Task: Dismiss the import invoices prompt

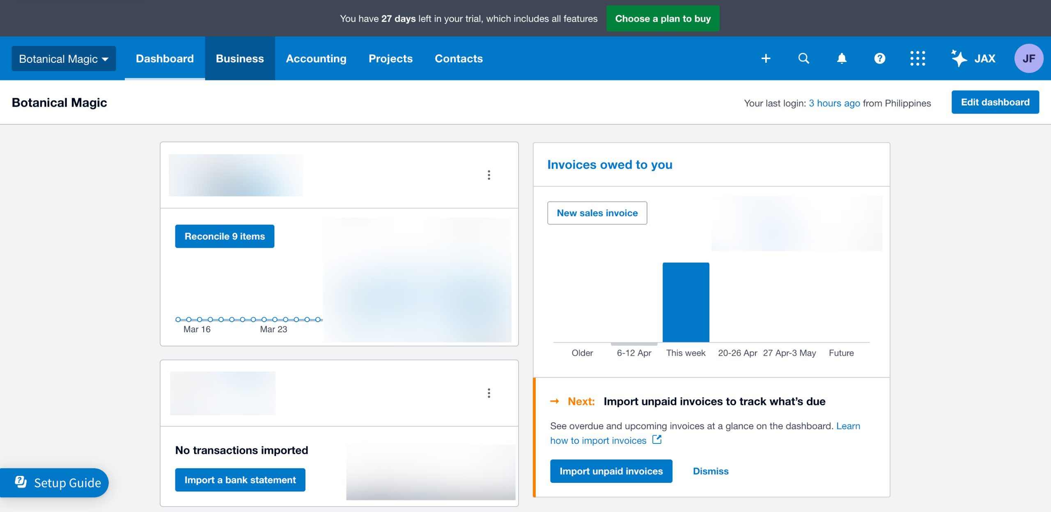Action: (710, 471)
